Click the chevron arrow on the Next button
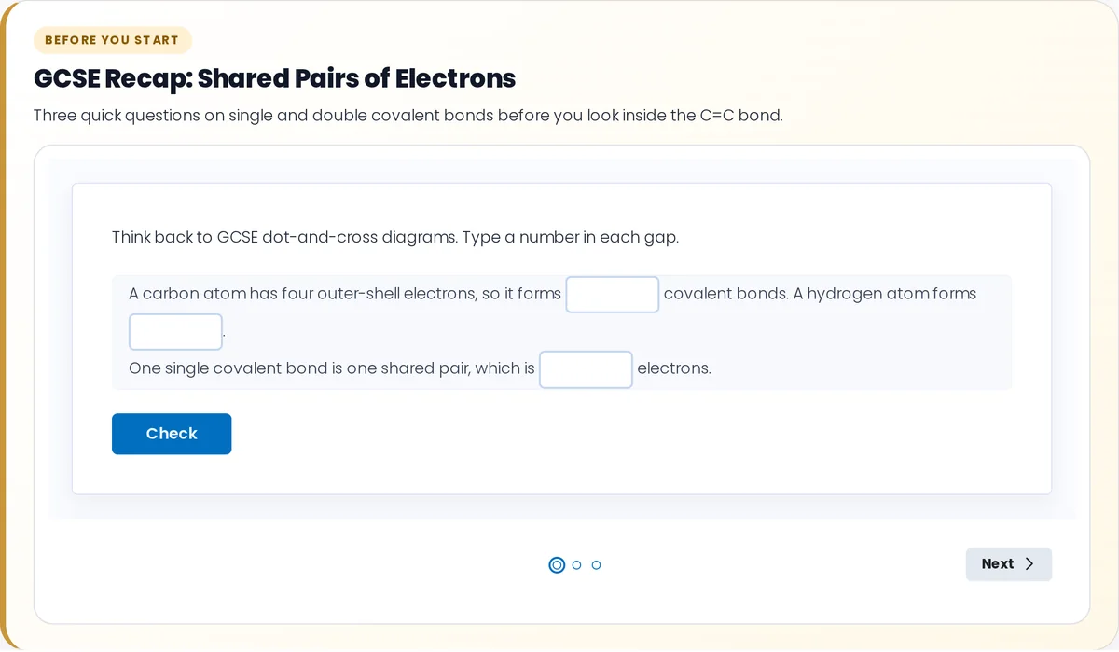 coord(1029,564)
